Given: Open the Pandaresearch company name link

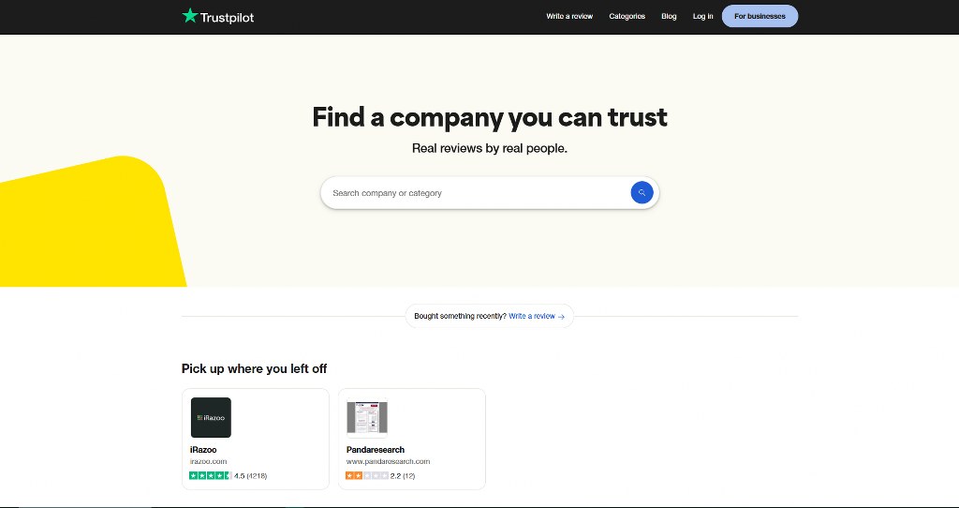Looking at the screenshot, I should 376,450.
